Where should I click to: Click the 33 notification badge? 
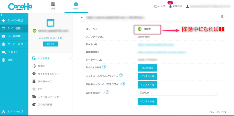click(170, 3)
